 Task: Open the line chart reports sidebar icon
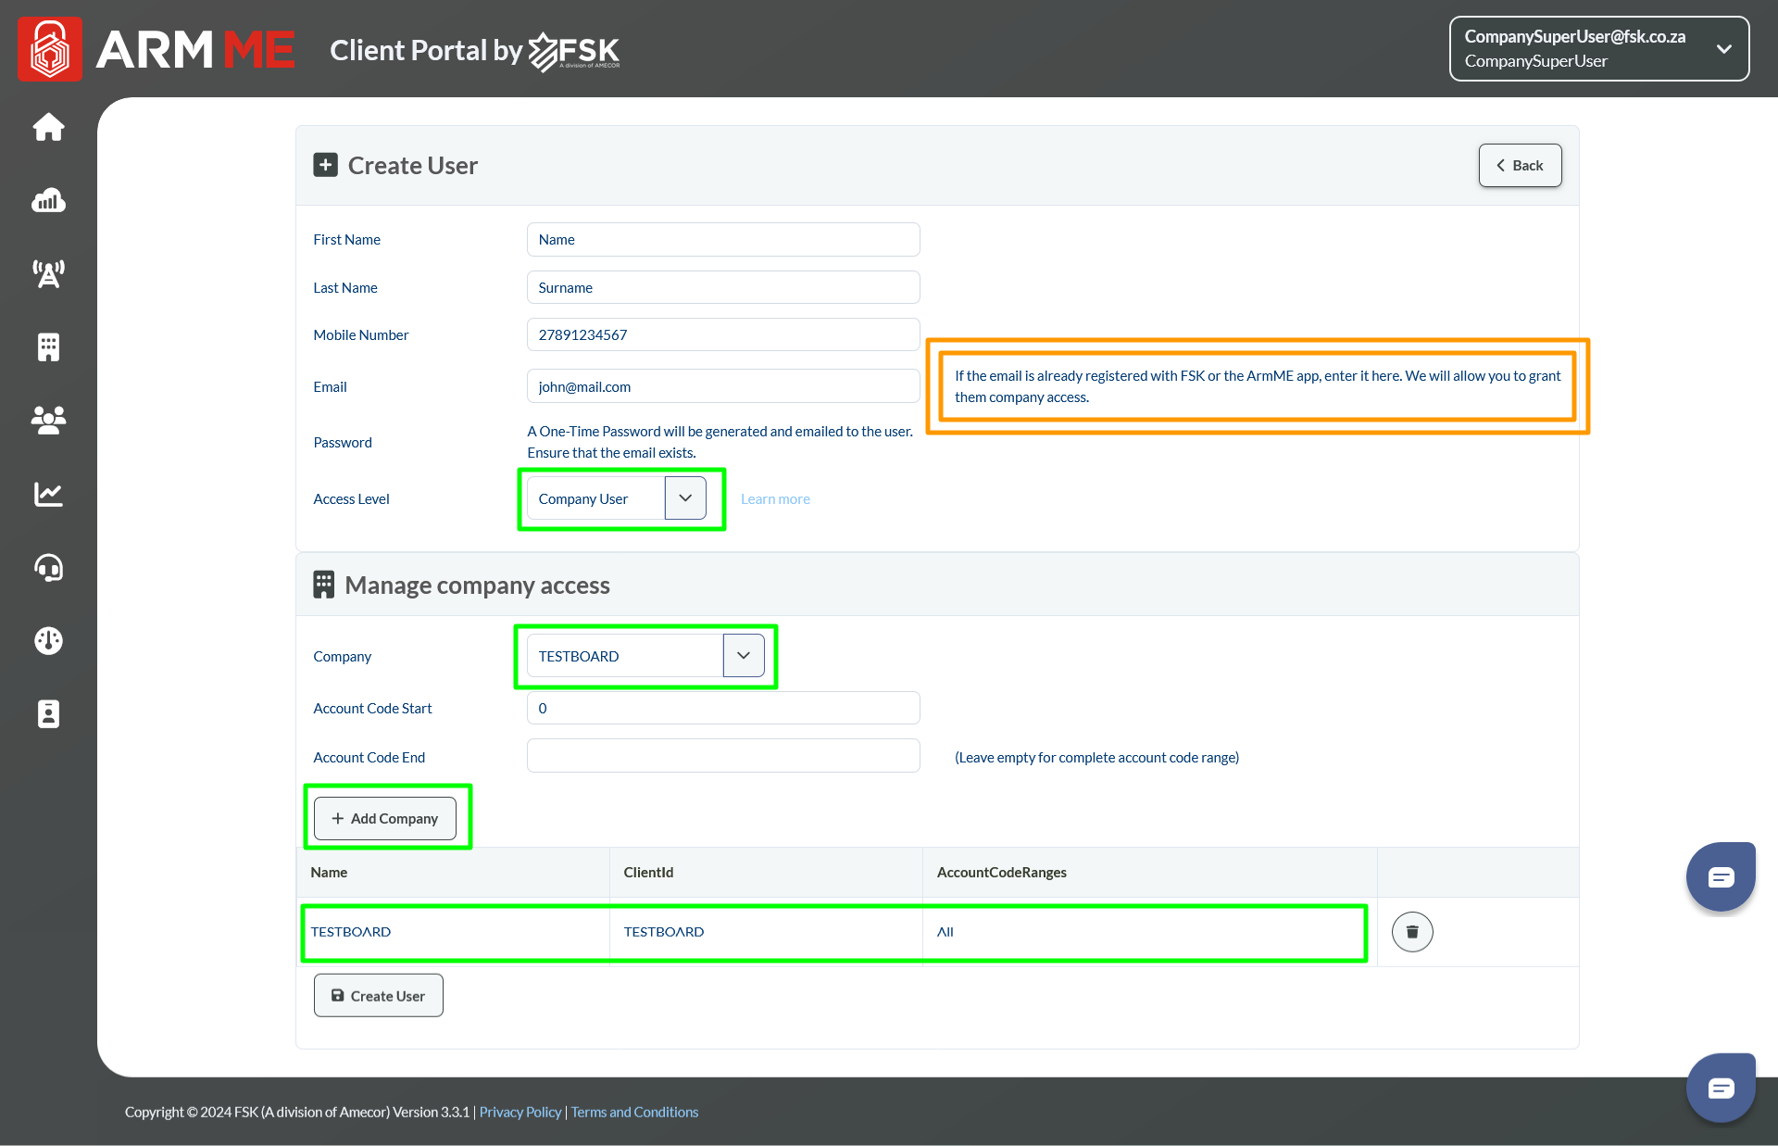click(x=48, y=494)
